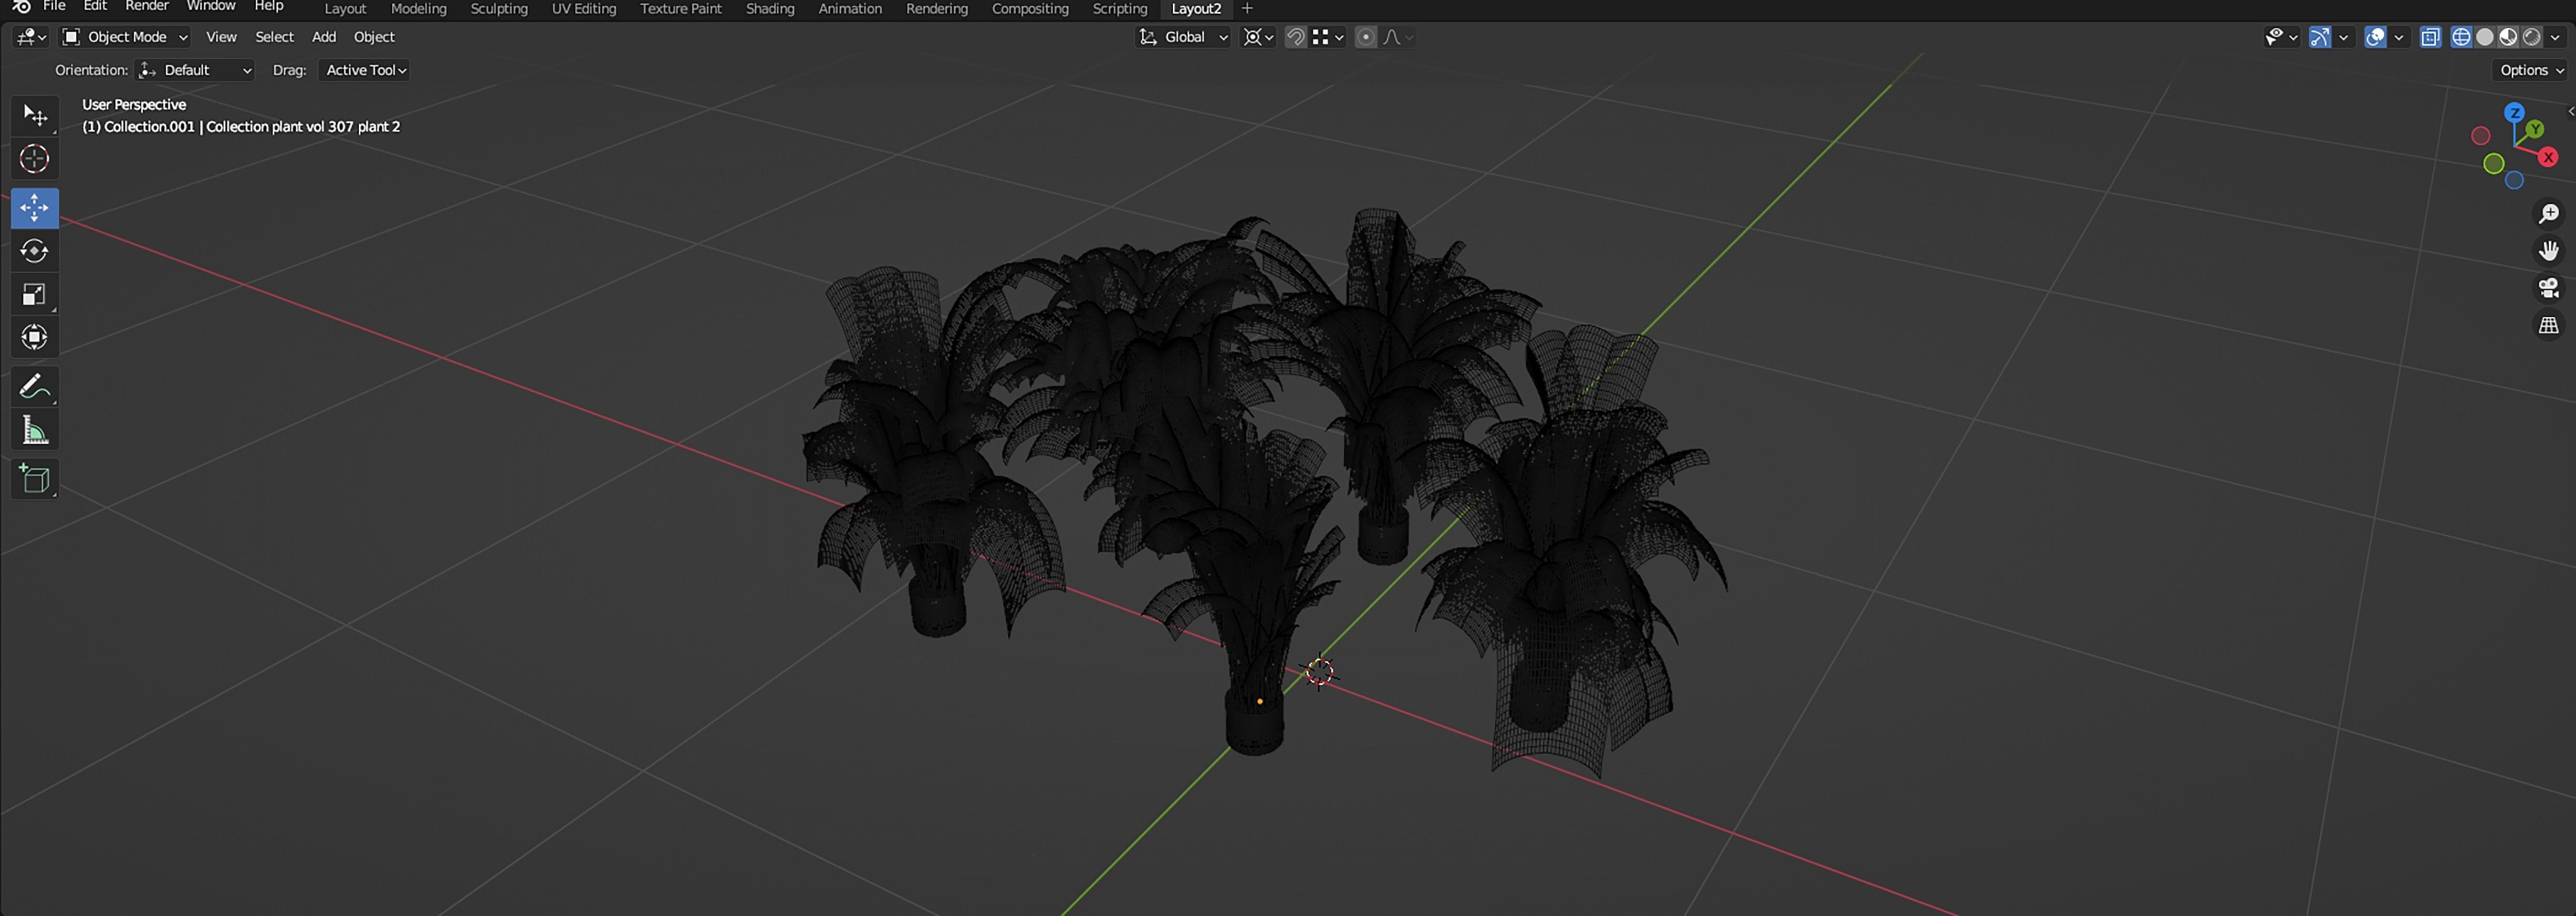The image size is (2576, 916).
Task: Toggle snapping magnet
Action: (x=1295, y=37)
